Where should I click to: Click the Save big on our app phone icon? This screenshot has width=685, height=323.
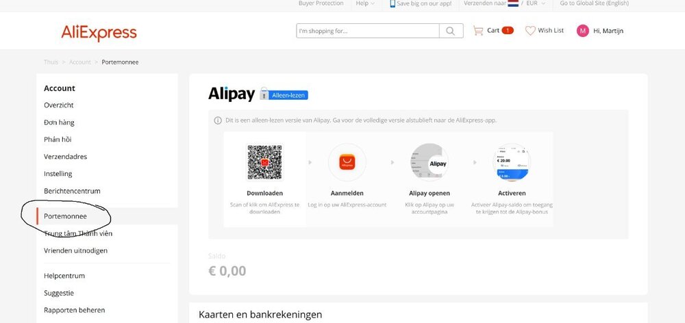(x=393, y=3)
